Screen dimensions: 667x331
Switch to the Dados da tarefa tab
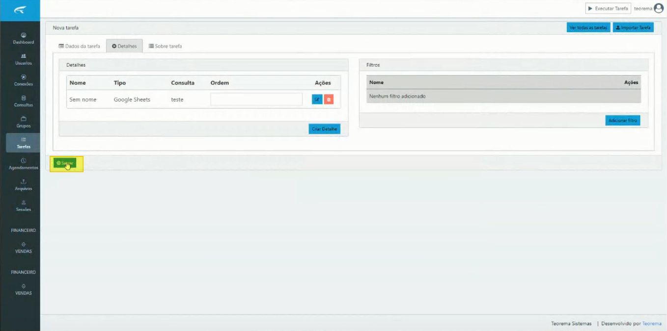[79, 46]
